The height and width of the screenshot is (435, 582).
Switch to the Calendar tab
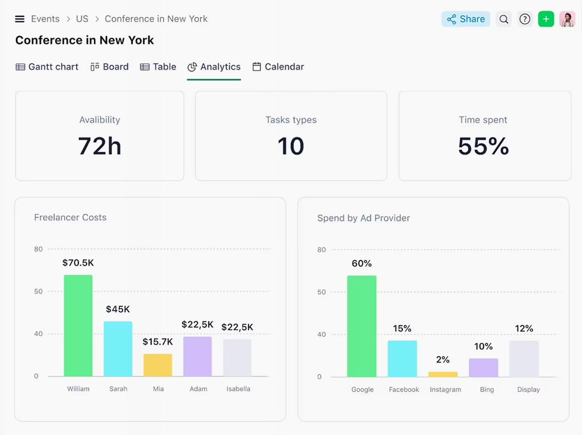tap(278, 67)
